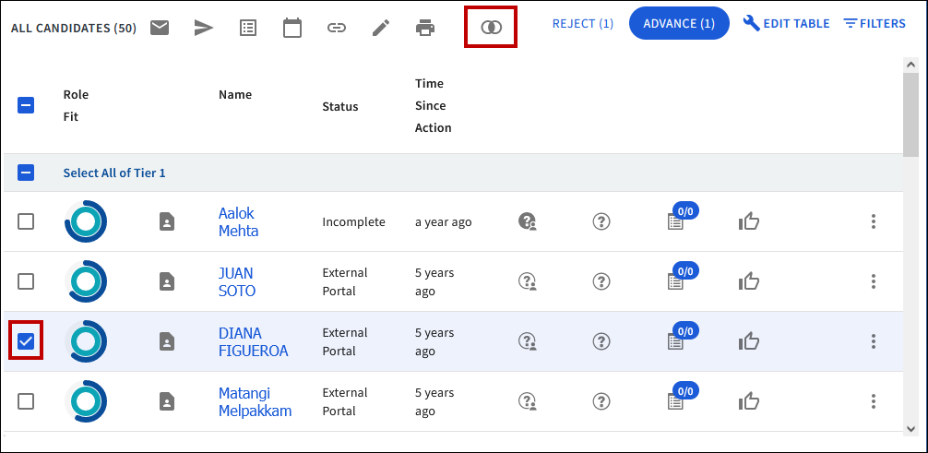Click the pencil edit icon
Image resolution: width=928 pixels, height=453 pixels.
pyautogui.click(x=381, y=28)
